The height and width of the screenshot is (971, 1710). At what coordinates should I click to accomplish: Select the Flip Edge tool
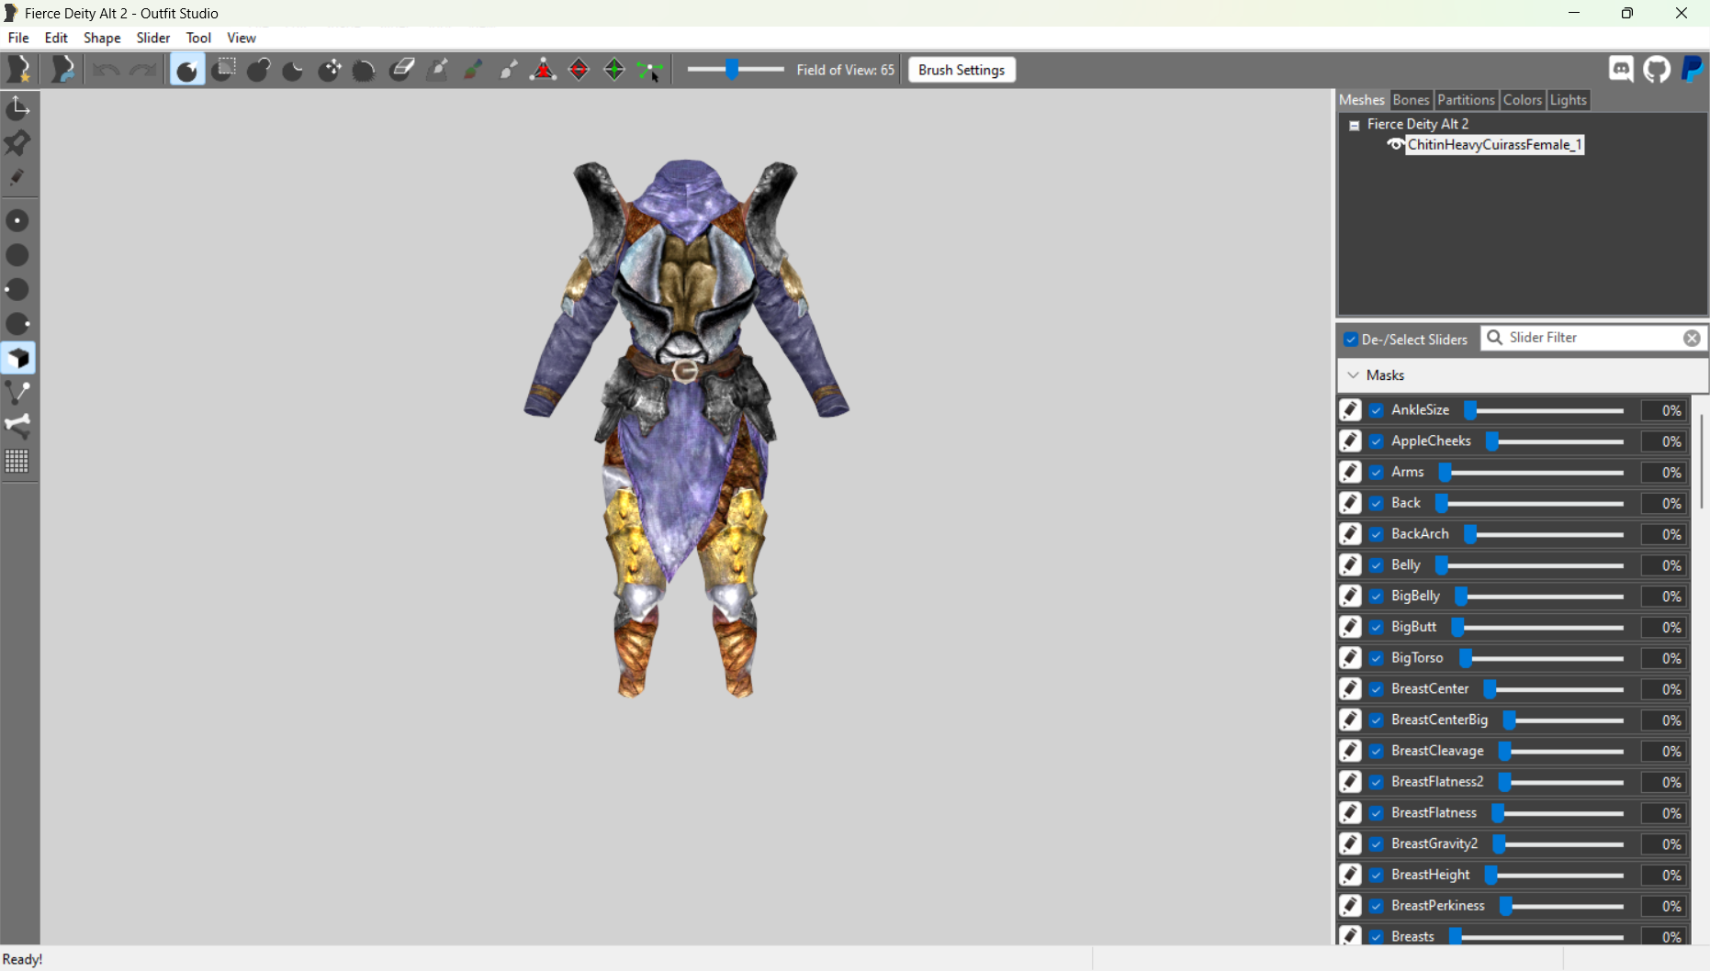pos(579,70)
